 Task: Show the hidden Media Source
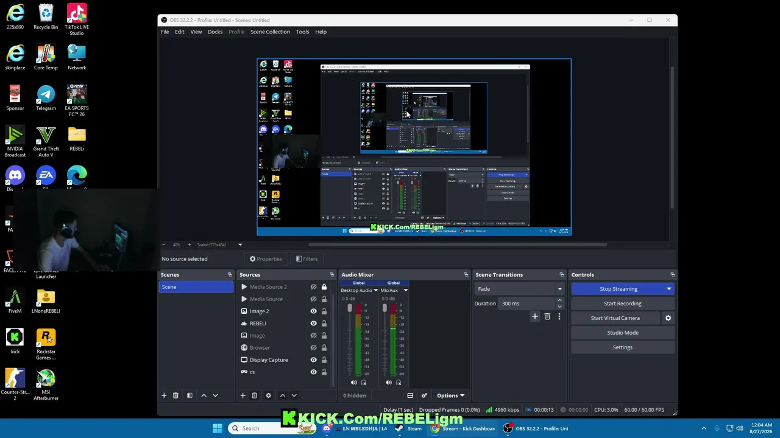coord(313,299)
